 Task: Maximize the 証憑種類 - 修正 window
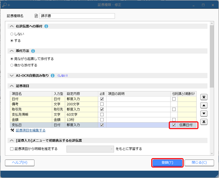(x=203, y=5)
